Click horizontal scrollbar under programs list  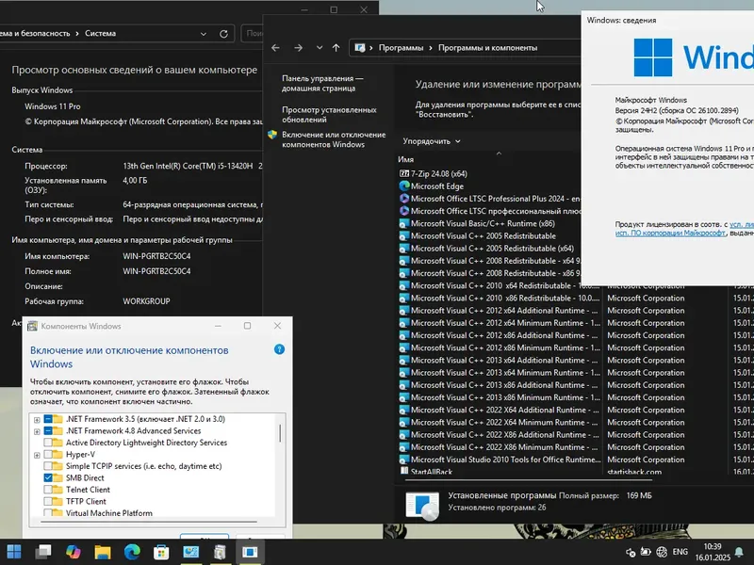pyautogui.click(x=528, y=478)
